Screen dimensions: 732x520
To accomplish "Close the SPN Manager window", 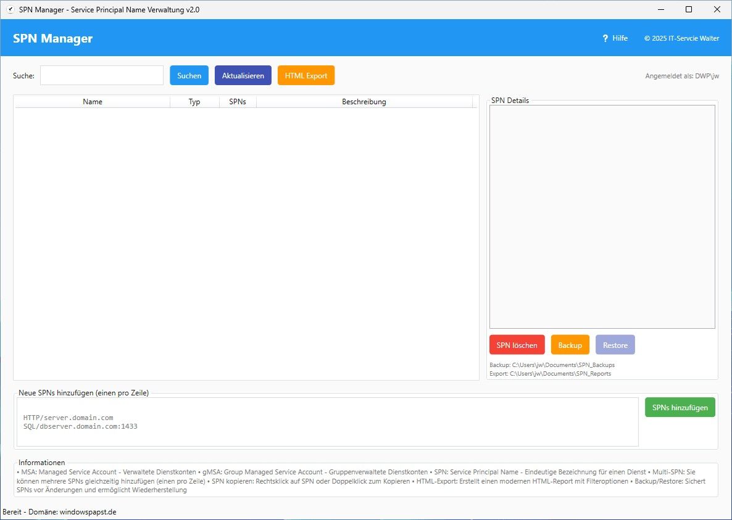I will (x=717, y=10).
